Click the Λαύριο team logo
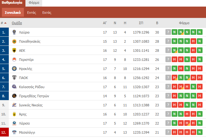 pyautogui.click(x=14, y=32)
